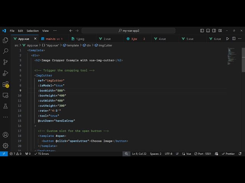Switch to the main.ts tab
This screenshot has height=183, width=245.
(x=51, y=39)
